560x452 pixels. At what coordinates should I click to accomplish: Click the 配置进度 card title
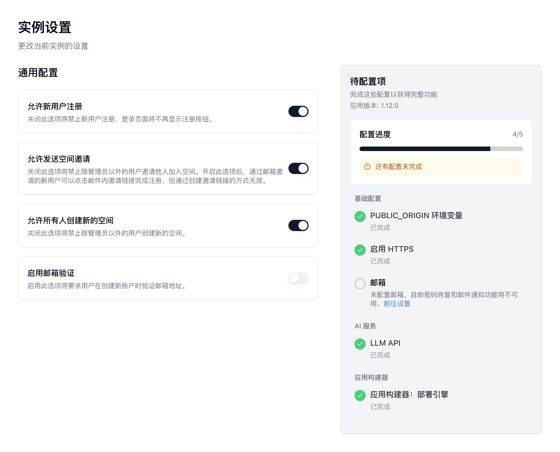click(x=375, y=134)
